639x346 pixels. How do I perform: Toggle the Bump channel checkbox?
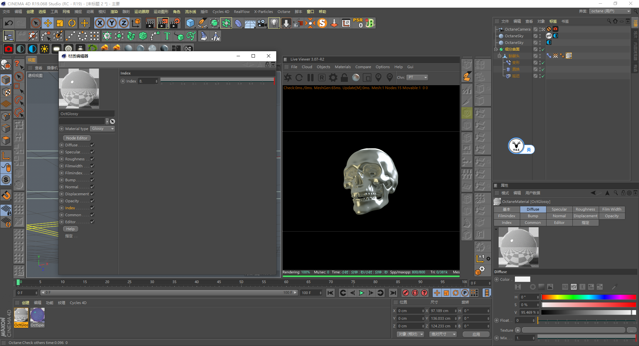click(92, 180)
